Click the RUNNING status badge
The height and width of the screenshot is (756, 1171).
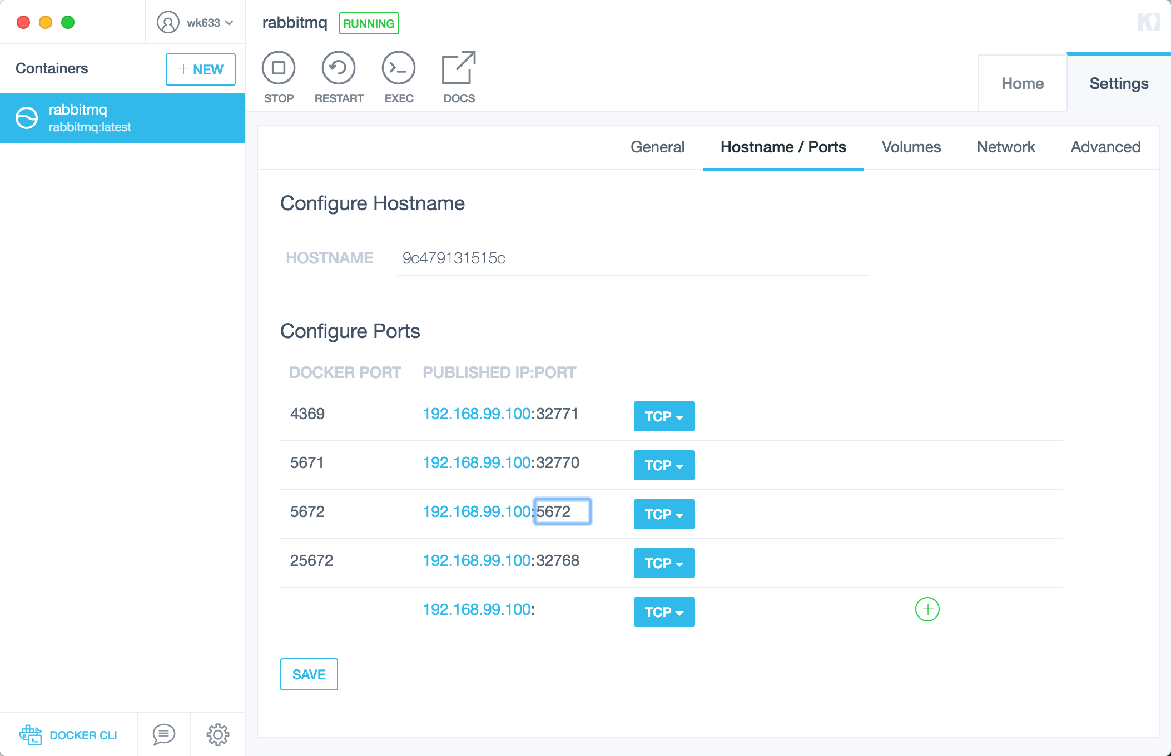tap(369, 23)
